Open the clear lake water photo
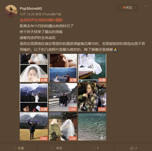 tap(92, 126)
